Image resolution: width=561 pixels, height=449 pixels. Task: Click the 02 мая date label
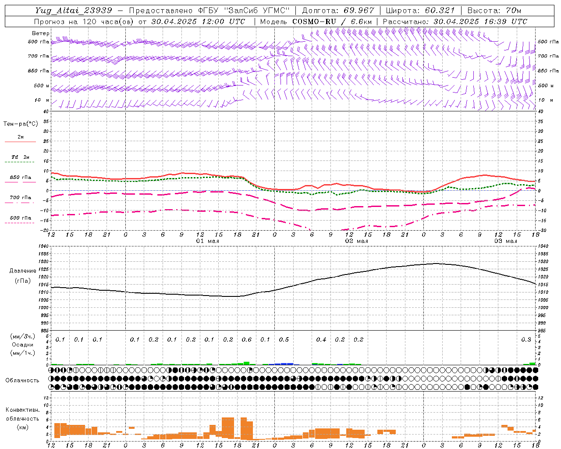[357, 241]
